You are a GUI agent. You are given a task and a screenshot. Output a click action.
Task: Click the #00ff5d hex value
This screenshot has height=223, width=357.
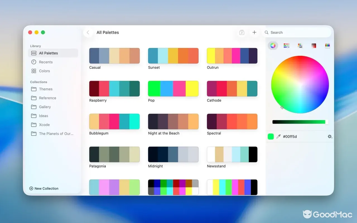[290, 137]
